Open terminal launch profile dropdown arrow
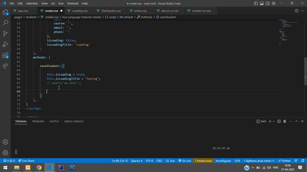The height and width of the screenshot is (172, 307). [274, 121]
